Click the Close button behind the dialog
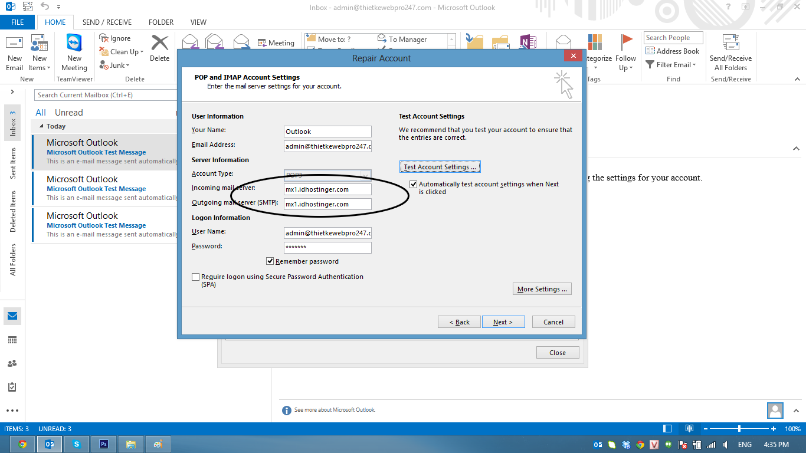Screen dimensions: 806x453 tap(558, 353)
